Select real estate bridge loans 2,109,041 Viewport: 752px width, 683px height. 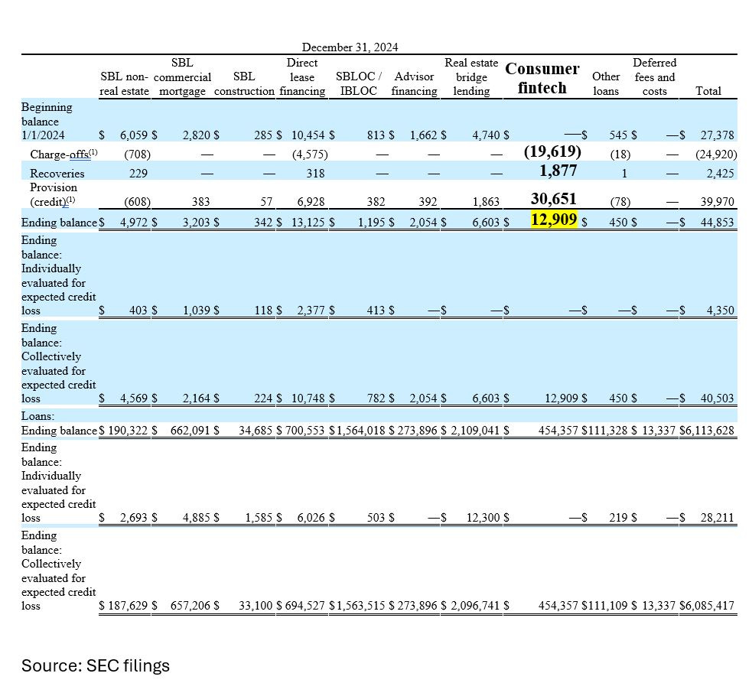point(475,431)
